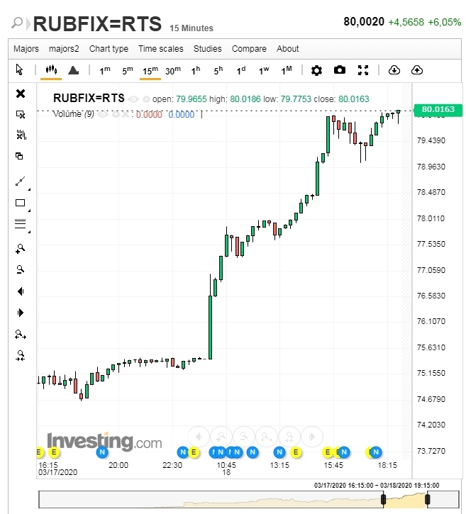This screenshot has height=514, width=466.
Task: Switch to the area chart style icon
Action: [x=73, y=70]
